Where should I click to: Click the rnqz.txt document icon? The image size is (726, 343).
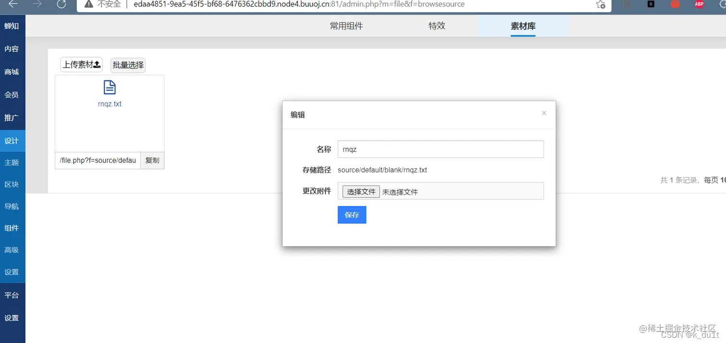109,88
